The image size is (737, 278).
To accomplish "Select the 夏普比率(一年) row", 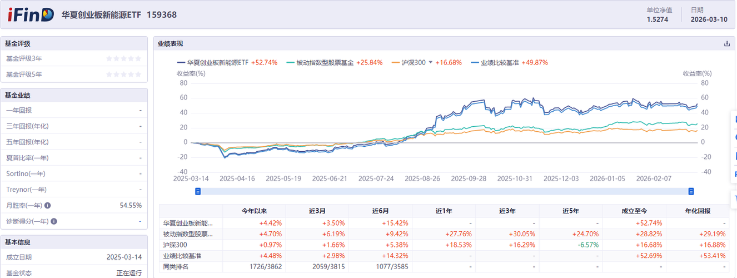I will pyautogui.click(x=74, y=158).
